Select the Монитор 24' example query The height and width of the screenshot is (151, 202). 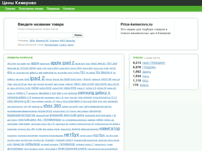(x=42, y=41)
